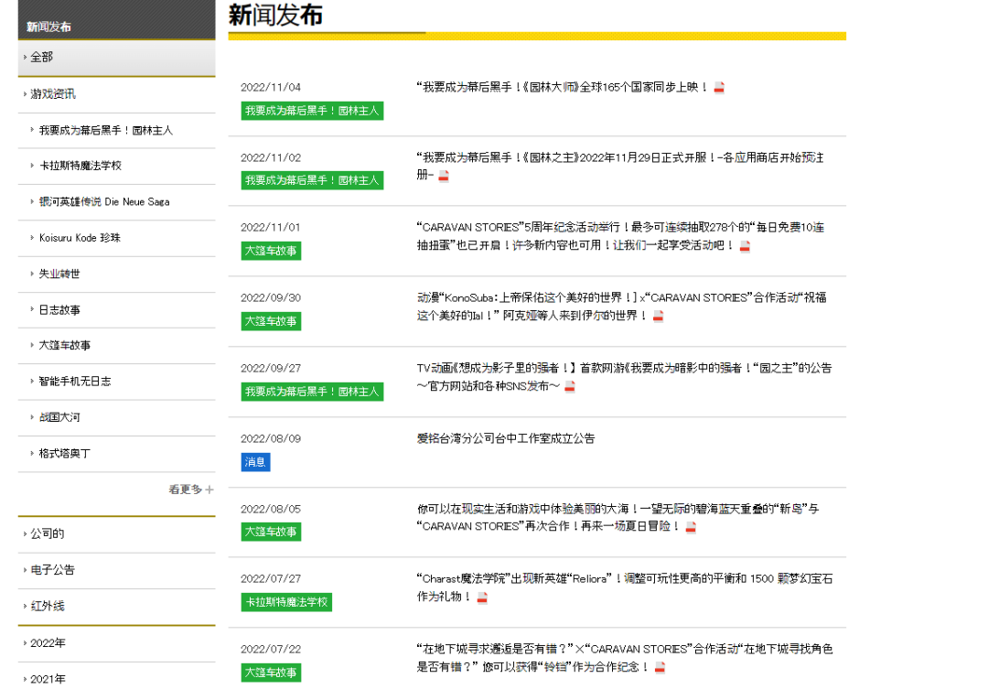Viewport: 988px width, 689px height.
Task: Open the document icon on the Charast魔法学院 news
Action: tap(482, 597)
